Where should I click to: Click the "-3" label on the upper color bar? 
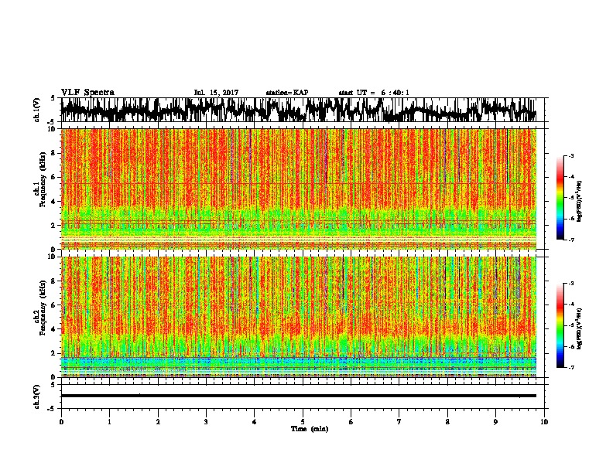570,155
